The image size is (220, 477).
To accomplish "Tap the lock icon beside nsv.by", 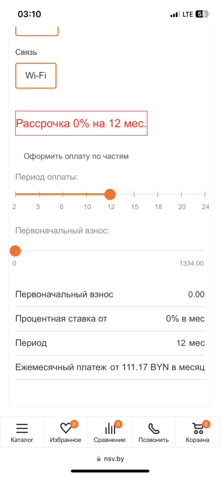I will (x=98, y=458).
